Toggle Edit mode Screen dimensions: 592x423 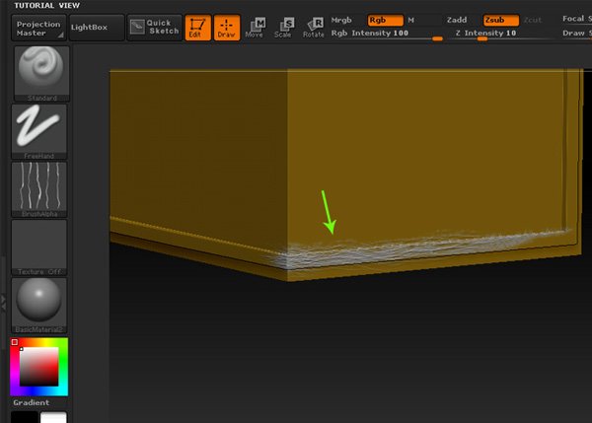click(x=198, y=28)
